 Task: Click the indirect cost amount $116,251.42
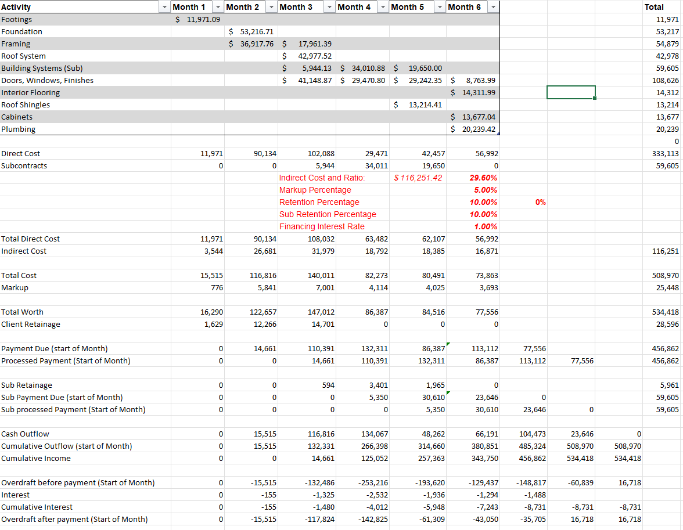418,178
